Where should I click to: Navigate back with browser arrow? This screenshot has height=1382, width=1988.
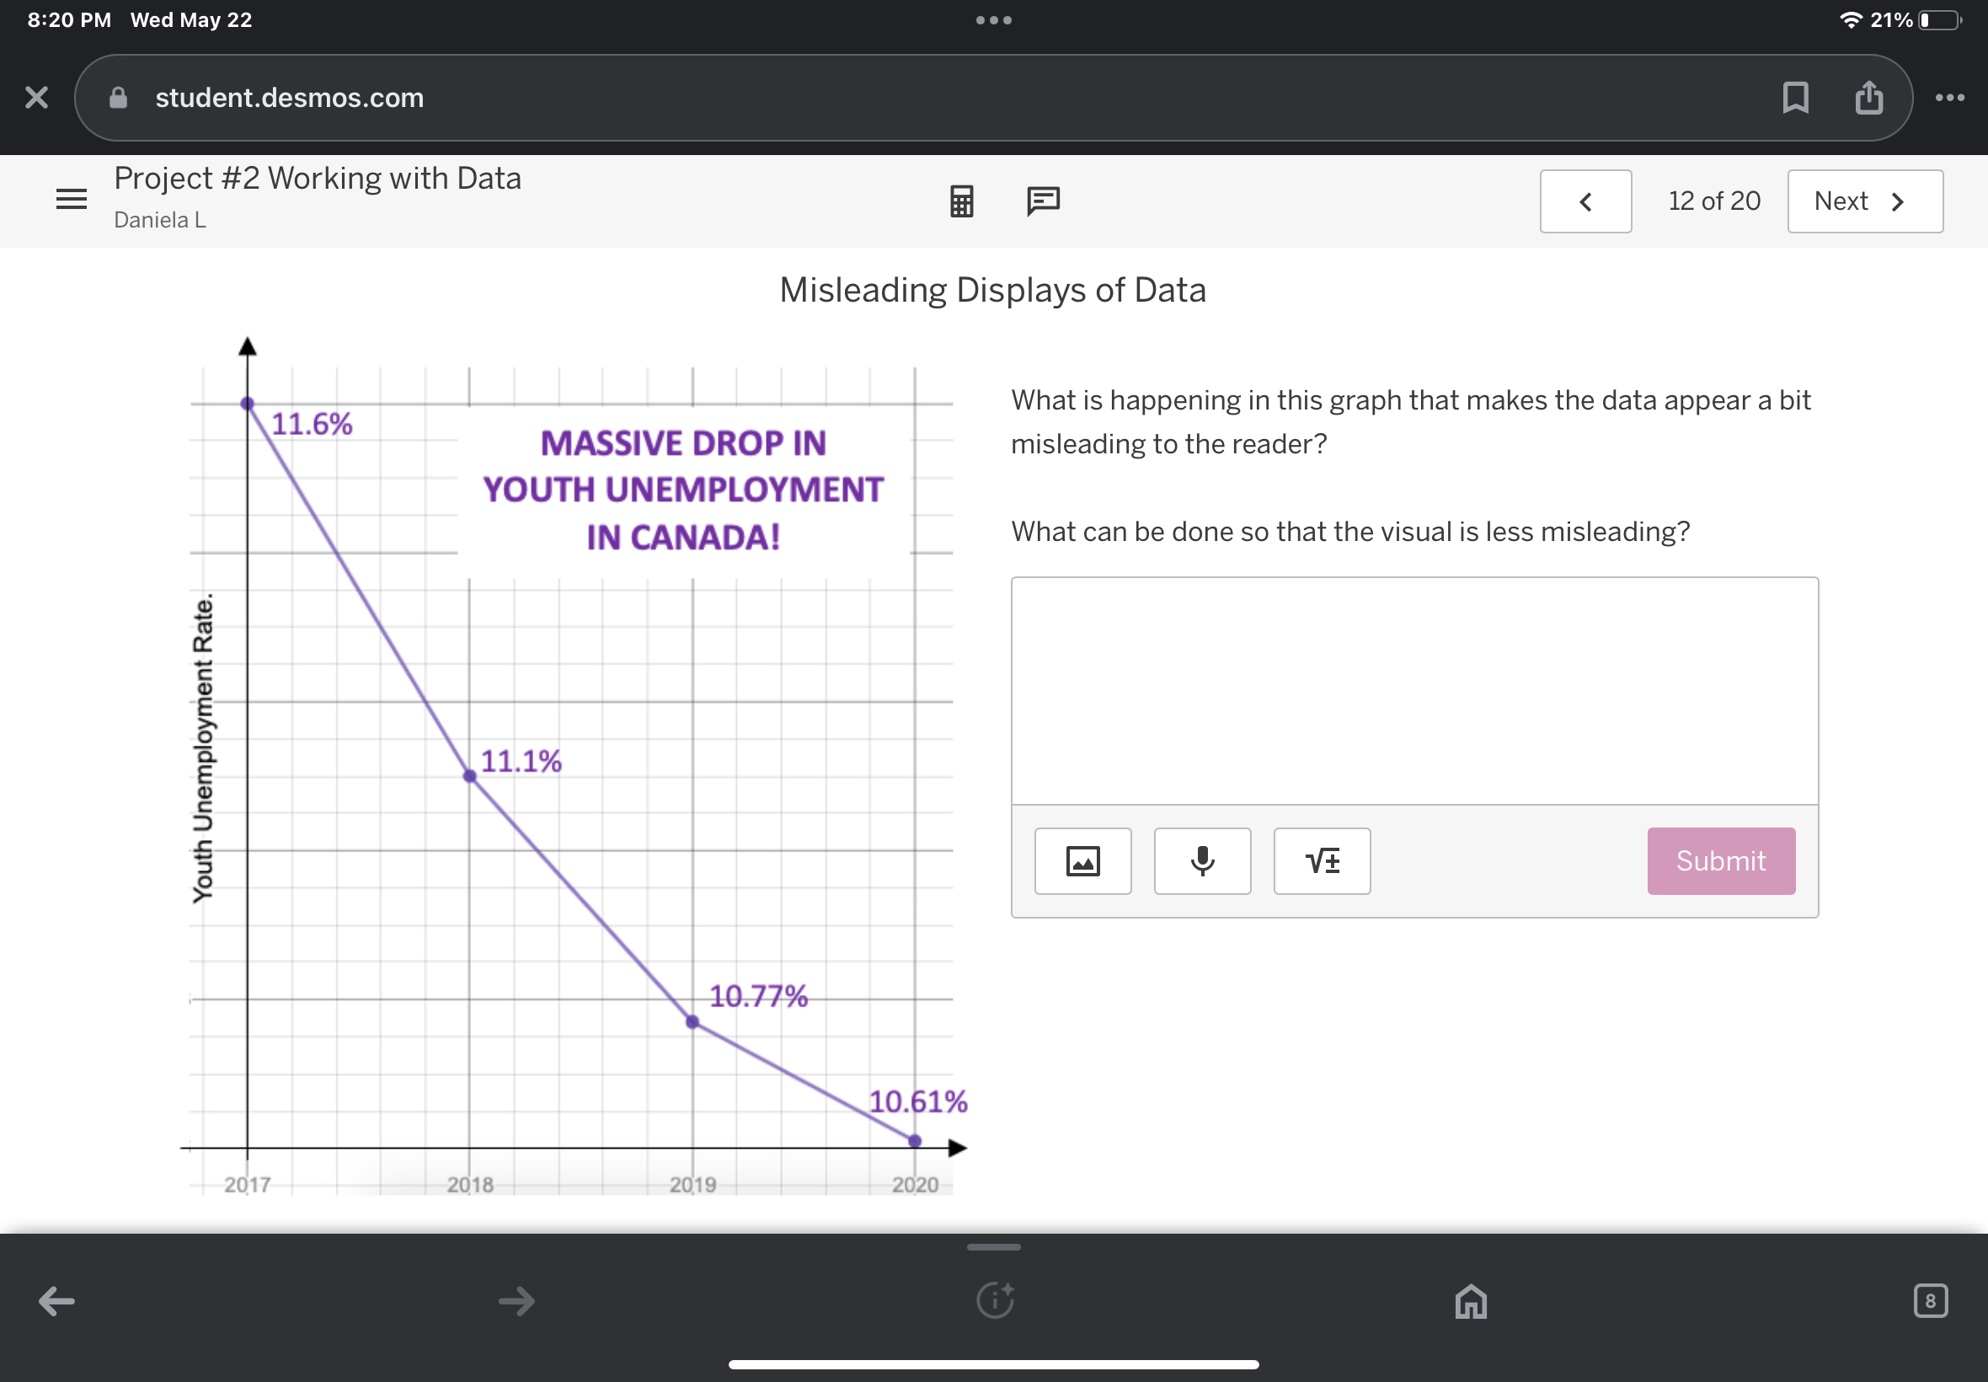(x=57, y=1299)
